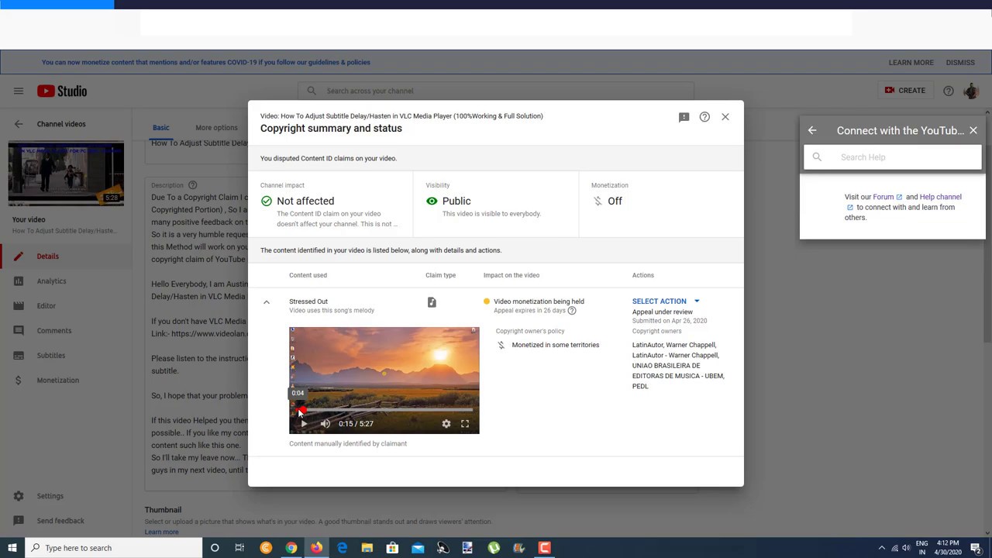Click the video preview progress bar
The width and height of the screenshot is (992, 558).
pyautogui.click(x=384, y=409)
